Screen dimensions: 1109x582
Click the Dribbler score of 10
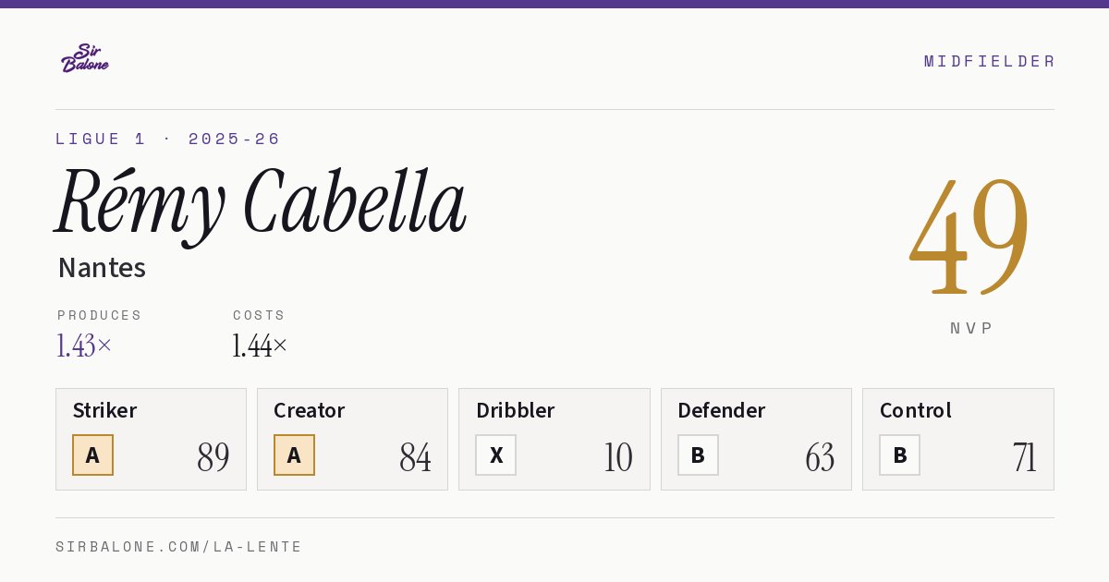(x=617, y=457)
